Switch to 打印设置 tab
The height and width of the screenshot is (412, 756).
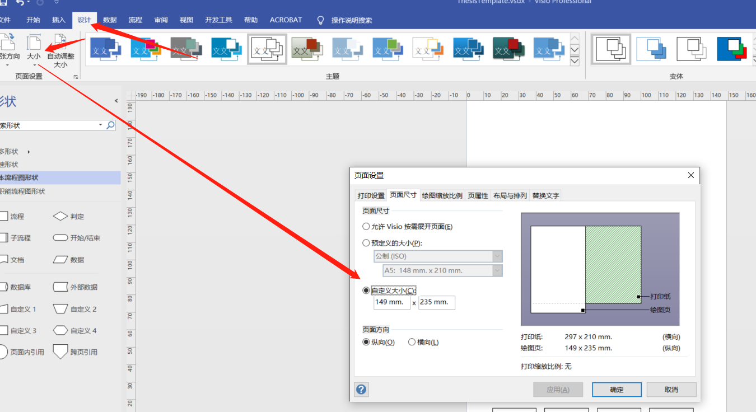coord(371,195)
